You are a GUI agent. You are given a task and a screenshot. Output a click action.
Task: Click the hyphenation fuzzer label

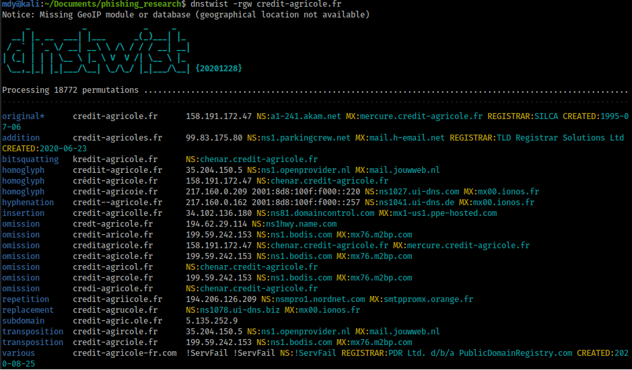(28, 202)
